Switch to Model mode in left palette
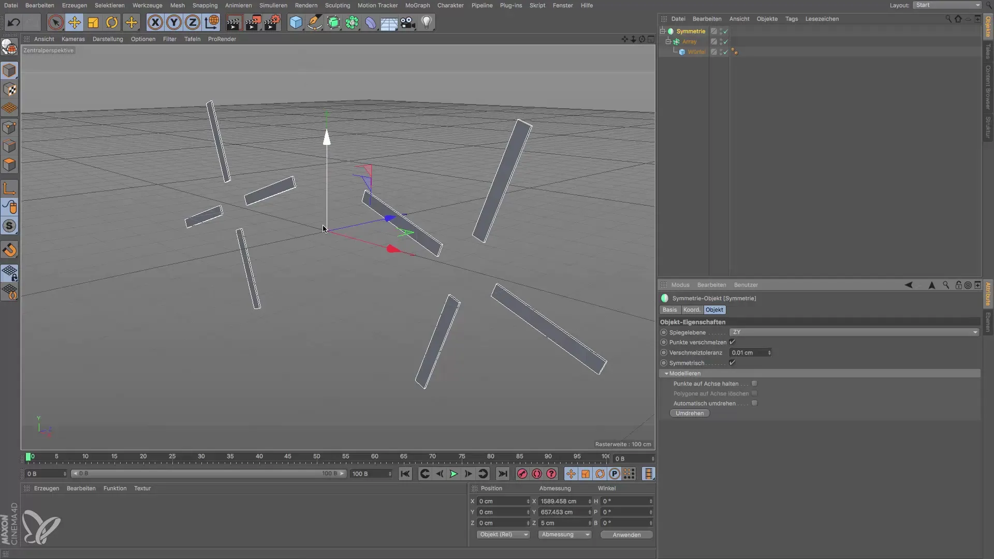Screen dimensions: 994x559 (x=9, y=70)
